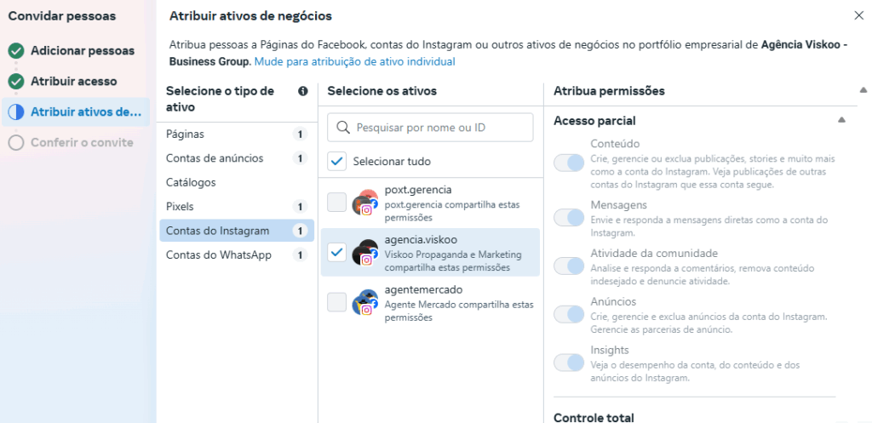Click the green checkmark next to Adicionar pessoas
Viewport: 872px width, 423px height.
click(16, 51)
